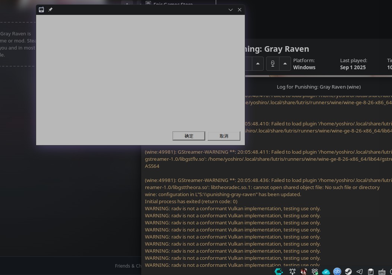Click the window app icon in dialog titlebar
The width and height of the screenshot is (392, 275).
[41, 10]
